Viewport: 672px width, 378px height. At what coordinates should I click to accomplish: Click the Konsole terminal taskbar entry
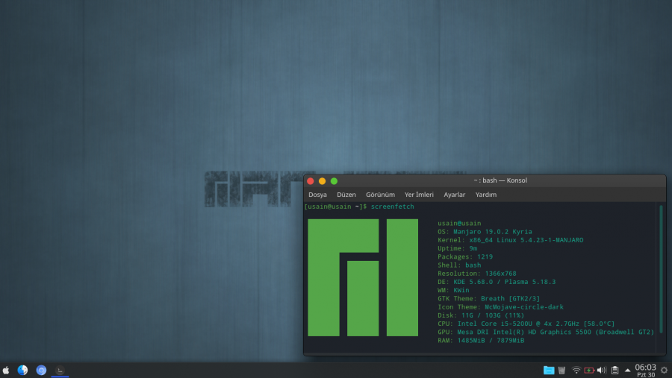click(x=60, y=370)
